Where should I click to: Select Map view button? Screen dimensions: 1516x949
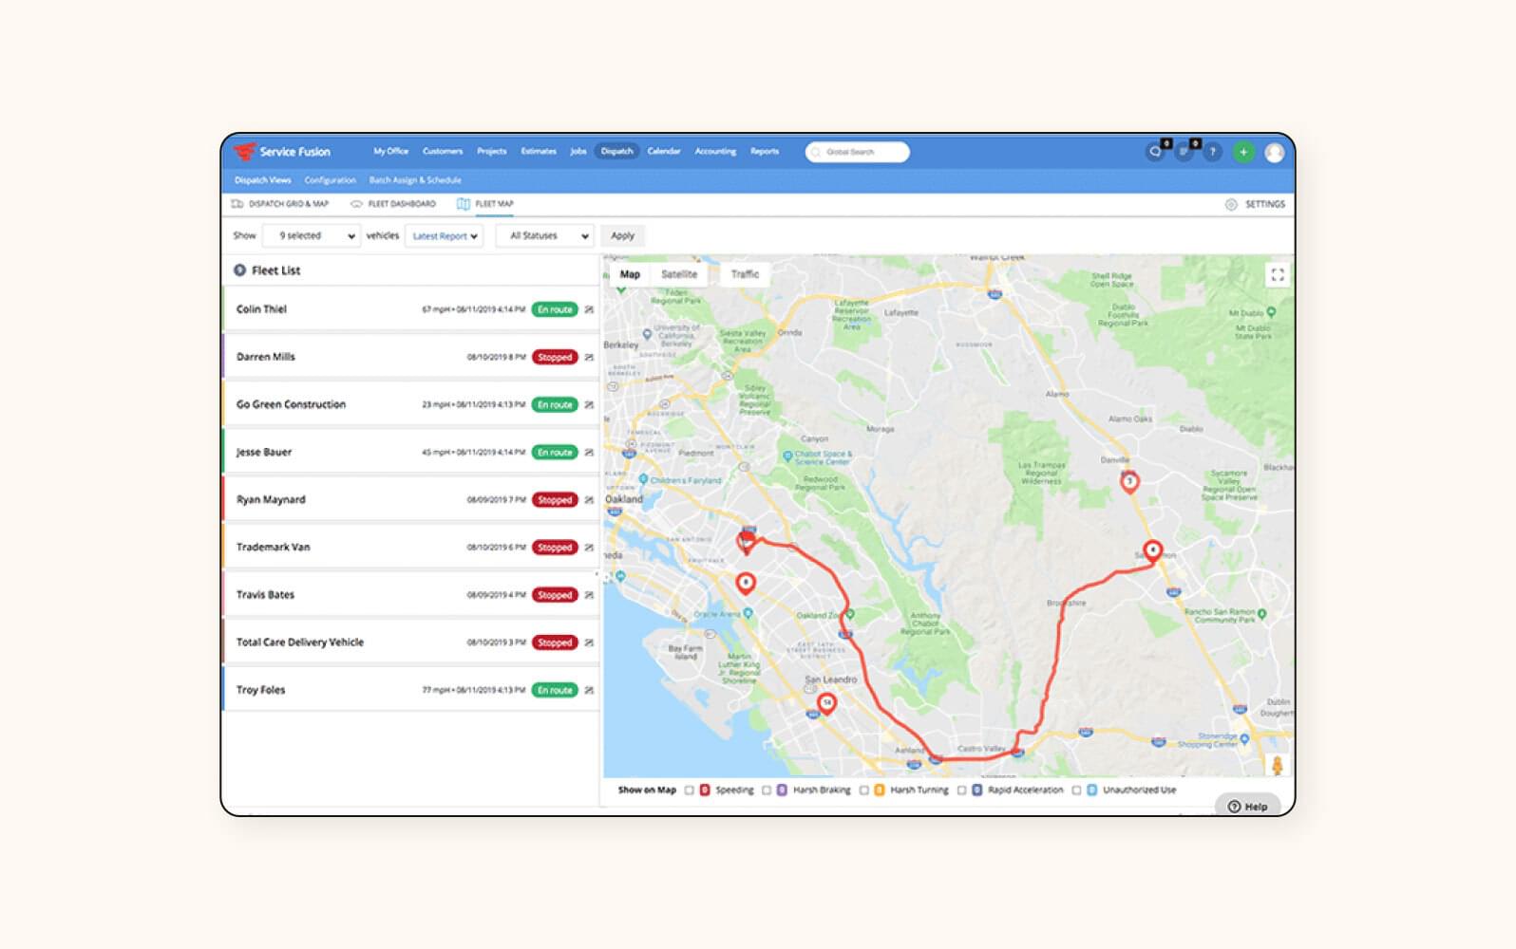coord(630,274)
